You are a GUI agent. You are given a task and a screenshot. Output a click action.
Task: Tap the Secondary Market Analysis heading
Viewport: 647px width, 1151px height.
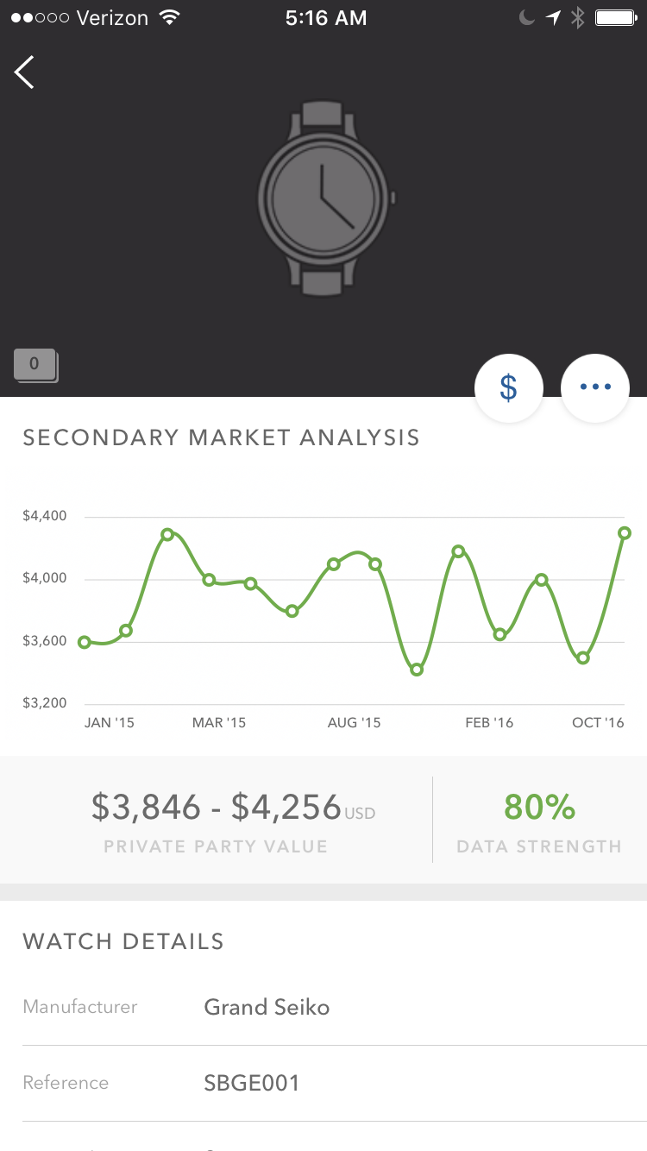(221, 438)
